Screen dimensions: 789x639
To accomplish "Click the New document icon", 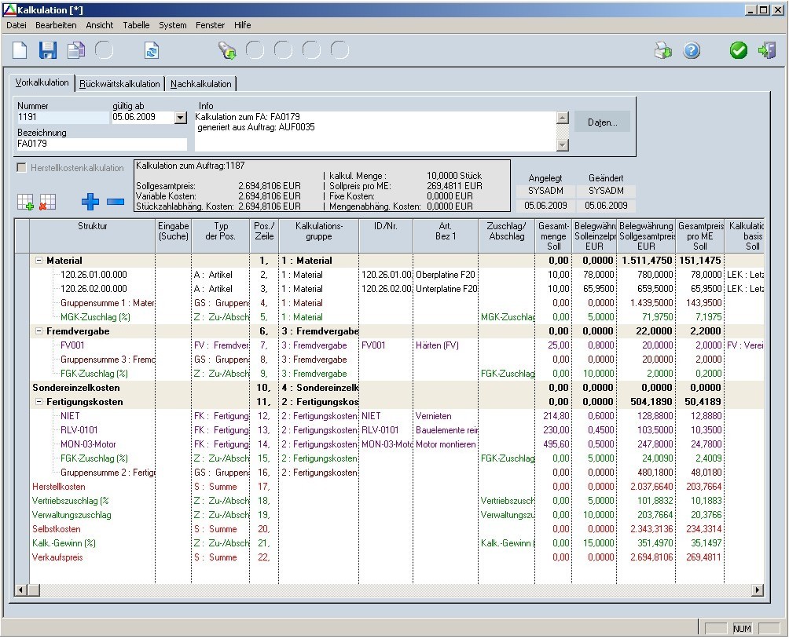I will tap(20, 51).
